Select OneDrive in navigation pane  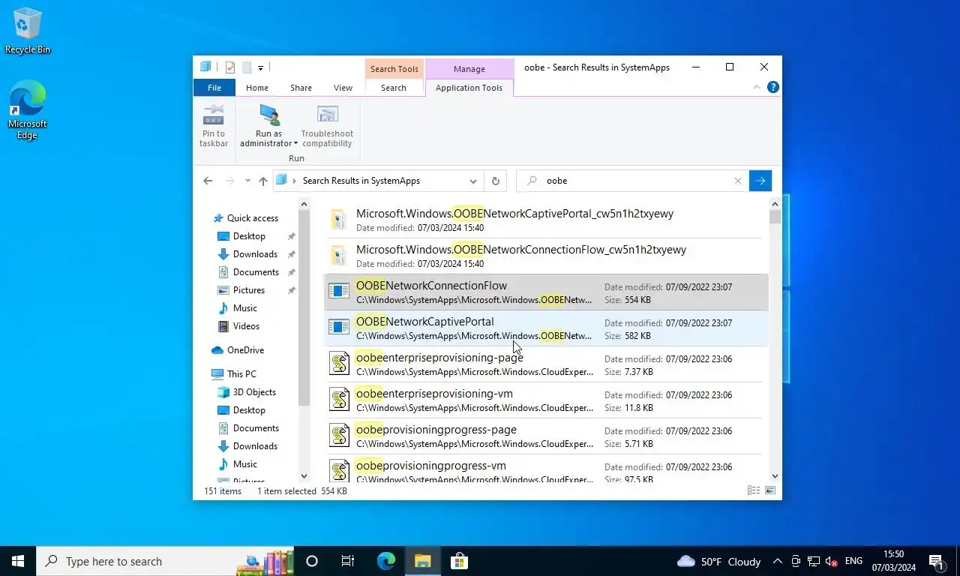pyautogui.click(x=245, y=350)
